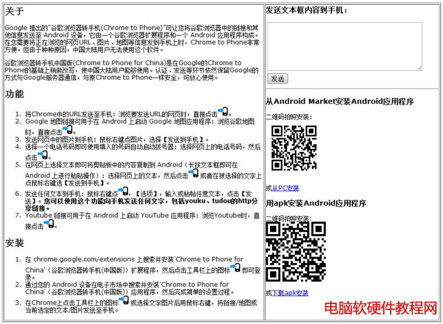
Task: Click phone icon in '在Chrome上点击工具栏' step
Action: pyautogui.click(x=124, y=300)
